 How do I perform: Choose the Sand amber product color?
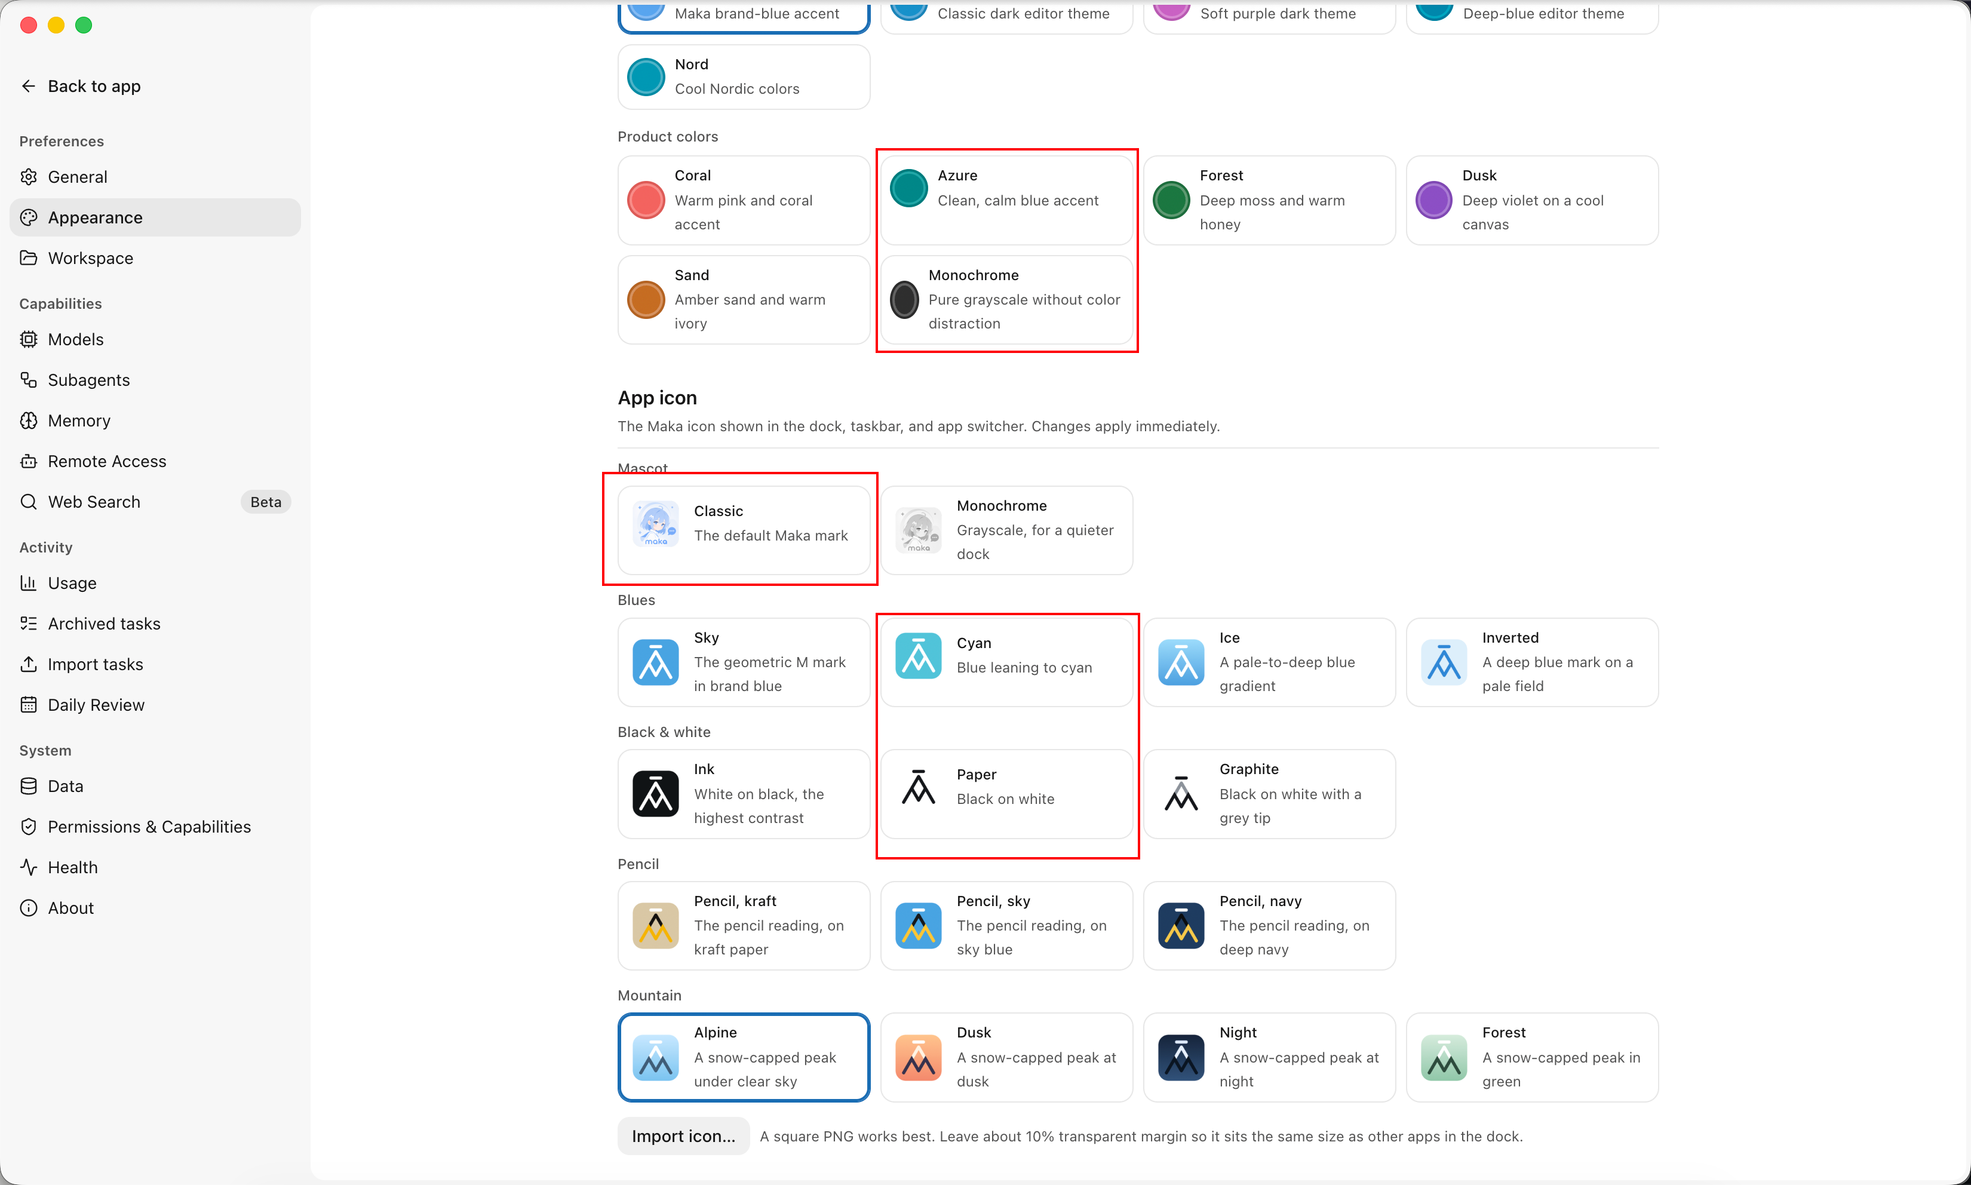pos(743,299)
